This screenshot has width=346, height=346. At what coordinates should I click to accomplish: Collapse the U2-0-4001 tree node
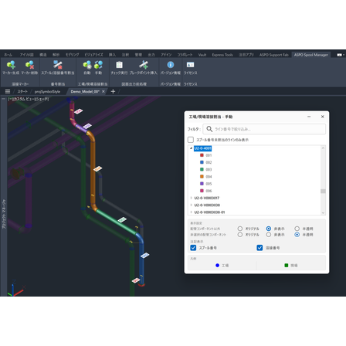(191, 148)
